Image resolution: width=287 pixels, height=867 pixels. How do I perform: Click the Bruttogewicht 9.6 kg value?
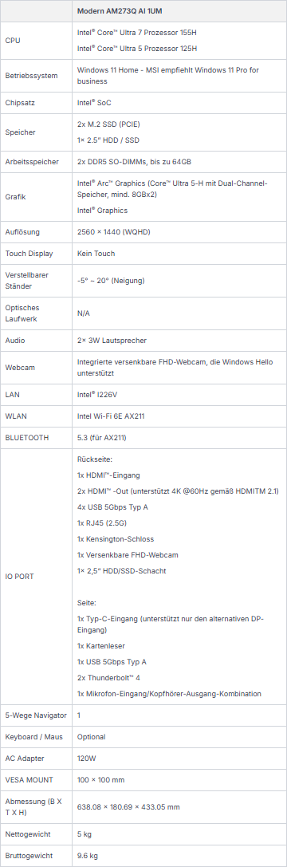88,856
